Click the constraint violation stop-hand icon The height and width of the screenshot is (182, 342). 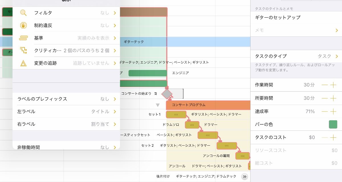[x=23, y=25]
